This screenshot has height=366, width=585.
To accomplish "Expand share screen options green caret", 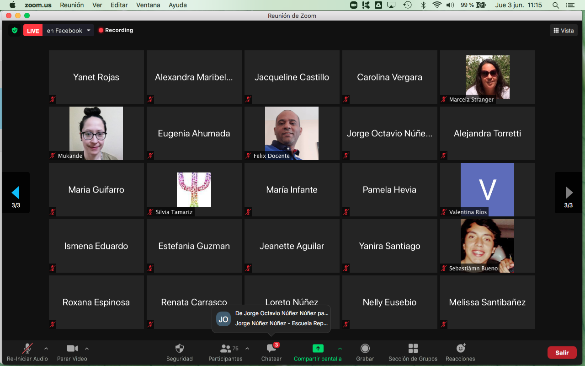I will point(340,349).
